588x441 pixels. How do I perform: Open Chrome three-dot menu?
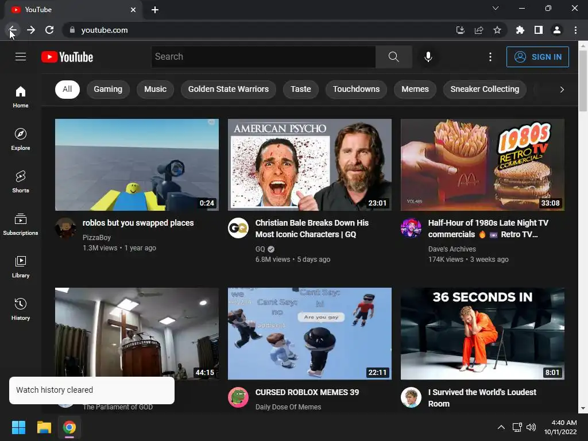point(575,30)
